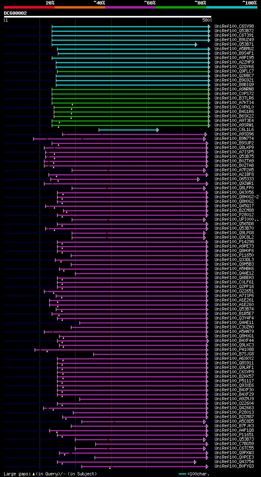Viewport: 261px width, 477px height.
Task: Click the purple segment of the identity scale
Action: (x=130, y=7)
